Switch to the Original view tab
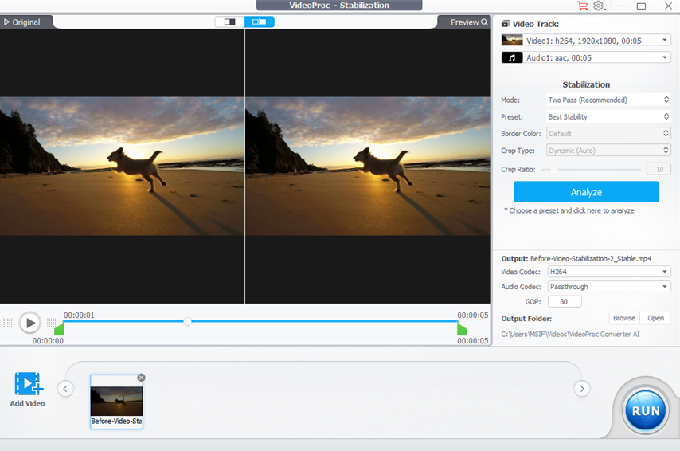Image resolution: width=680 pixels, height=451 pixels. (x=22, y=22)
